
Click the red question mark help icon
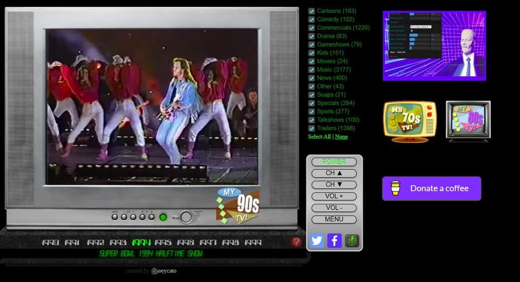pos(296,242)
